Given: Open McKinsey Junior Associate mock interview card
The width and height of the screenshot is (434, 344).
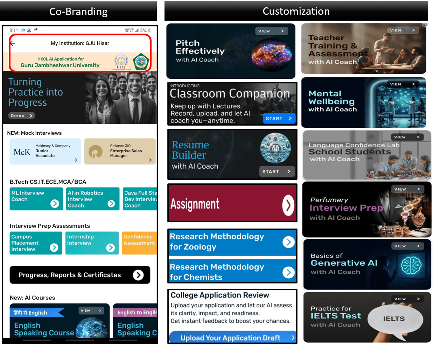Looking at the screenshot, I should pos(45,151).
